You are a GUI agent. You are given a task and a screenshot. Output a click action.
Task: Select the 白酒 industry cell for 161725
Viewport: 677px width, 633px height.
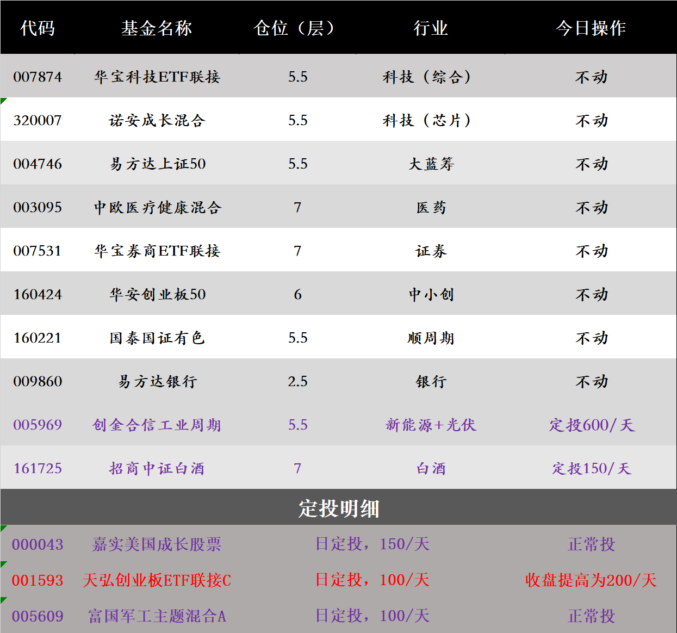pos(430,468)
